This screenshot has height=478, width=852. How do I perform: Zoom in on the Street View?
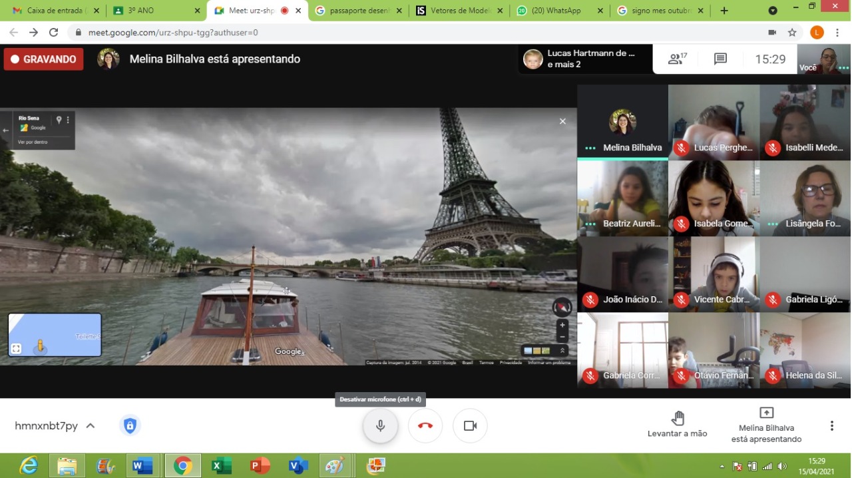point(562,326)
